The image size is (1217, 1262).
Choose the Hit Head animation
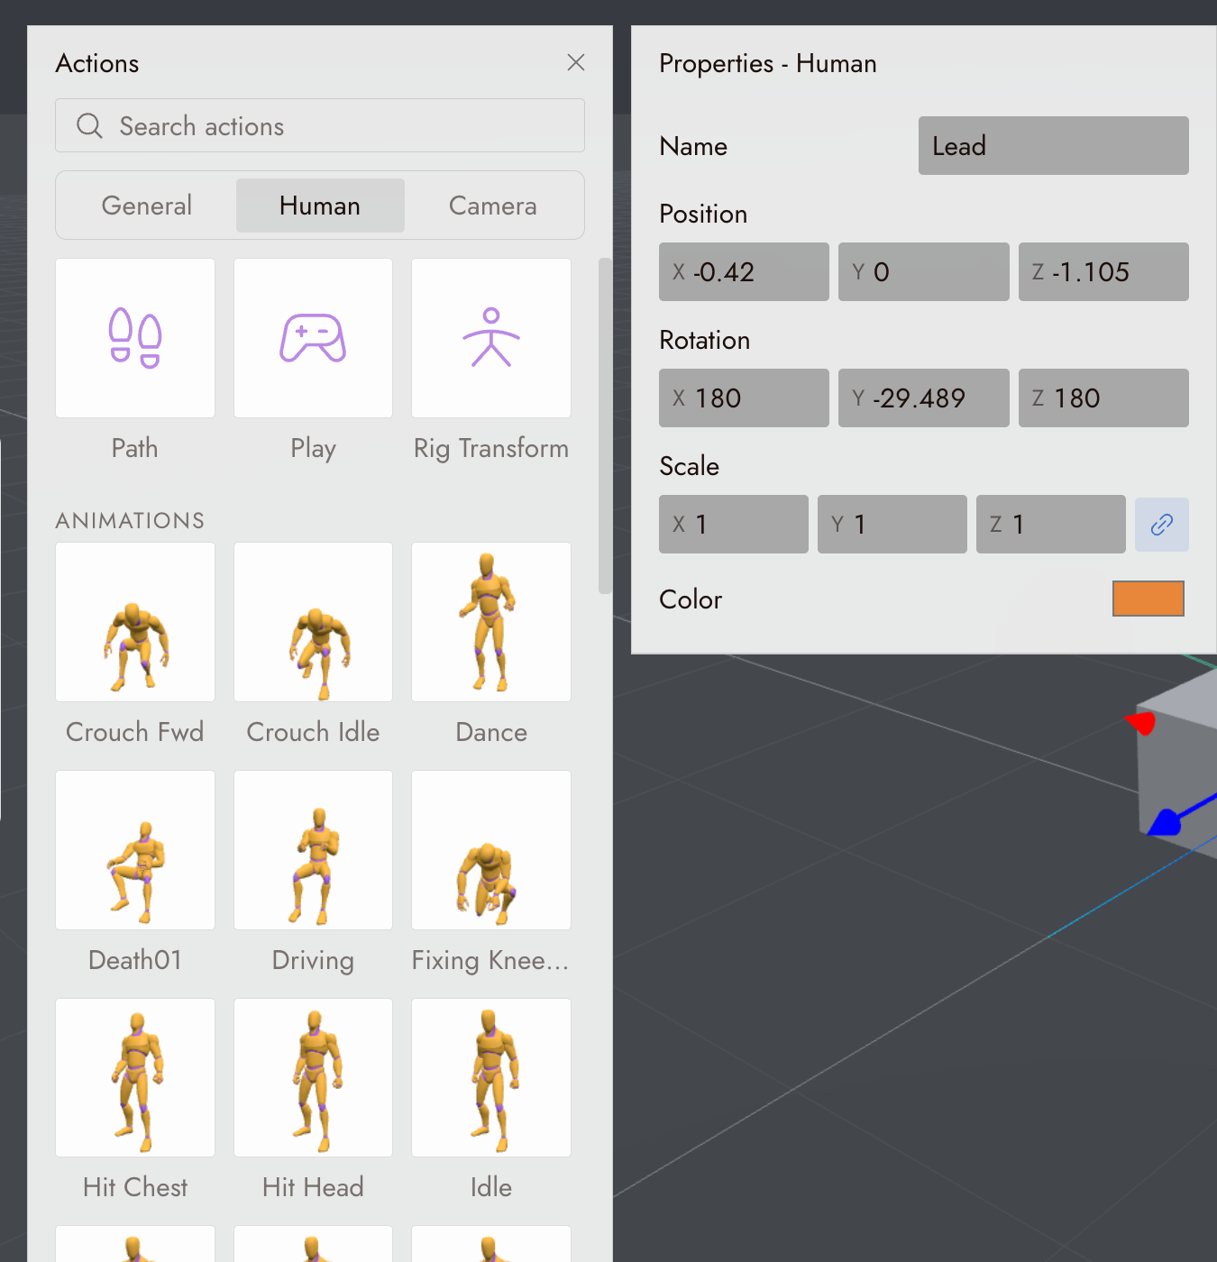tap(313, 1077)
